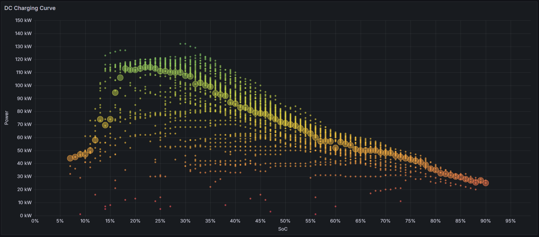
Task: Click the red dot near 0 kW at 56% SoC
Action: (315, 214)
